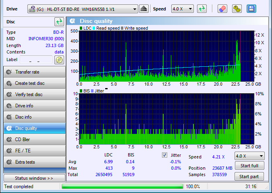Select the Disc quality tab
Screen dimensions: 272x193
[x=35, y=128]
